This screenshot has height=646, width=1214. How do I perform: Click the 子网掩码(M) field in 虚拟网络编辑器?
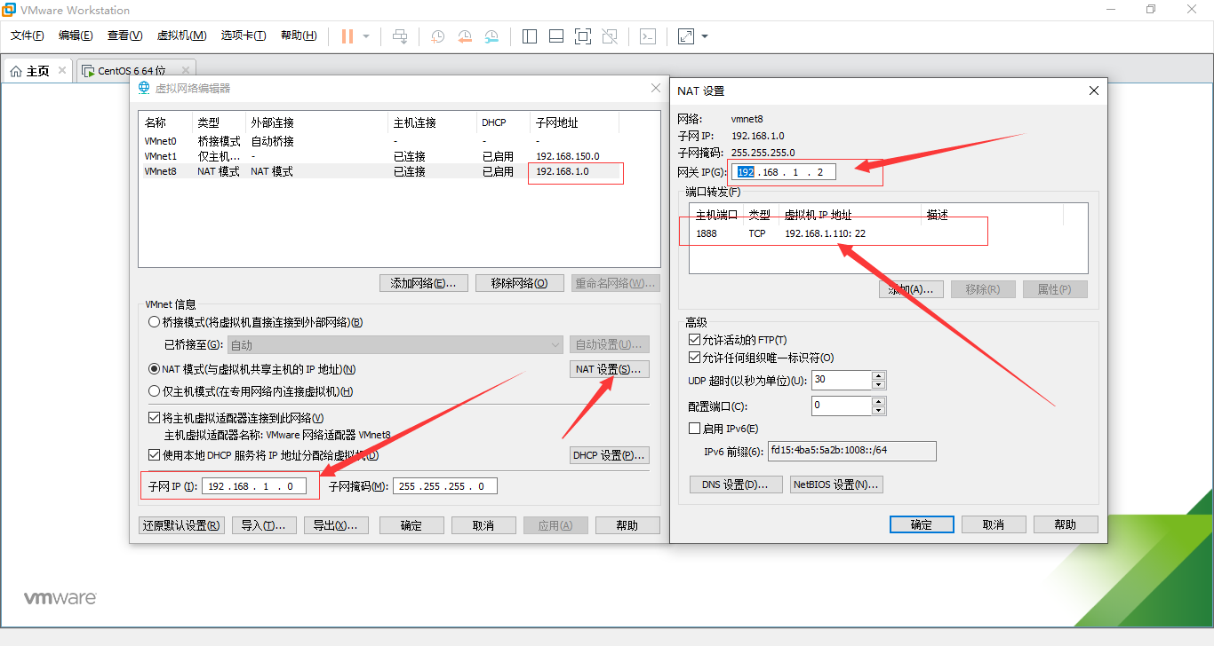click(x=445, y=486)
